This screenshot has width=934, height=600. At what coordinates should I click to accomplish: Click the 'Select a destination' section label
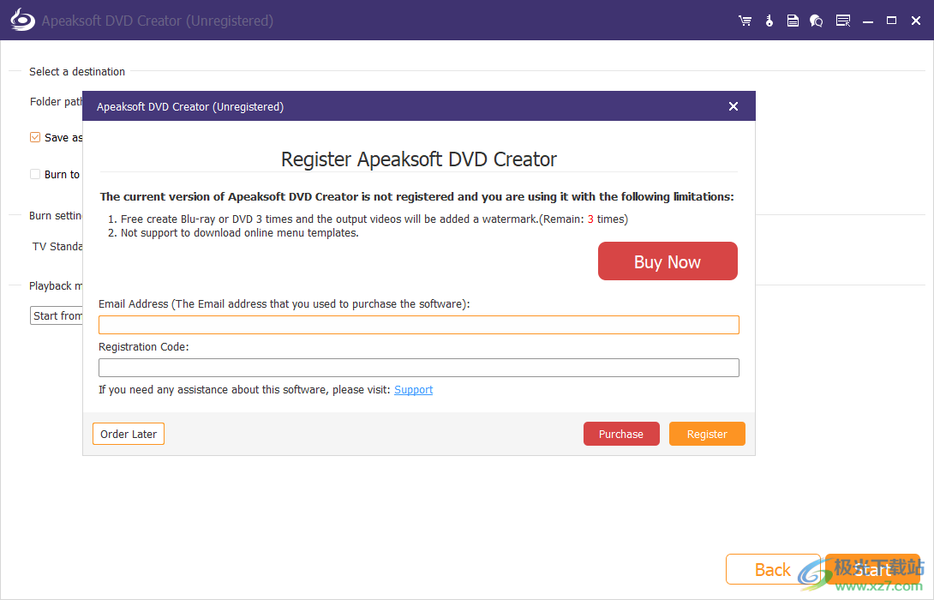click(77, 71)
